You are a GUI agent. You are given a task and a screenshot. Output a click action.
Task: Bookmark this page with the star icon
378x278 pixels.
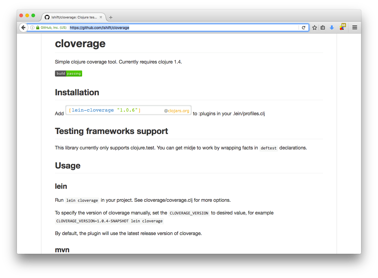point(315,28)
